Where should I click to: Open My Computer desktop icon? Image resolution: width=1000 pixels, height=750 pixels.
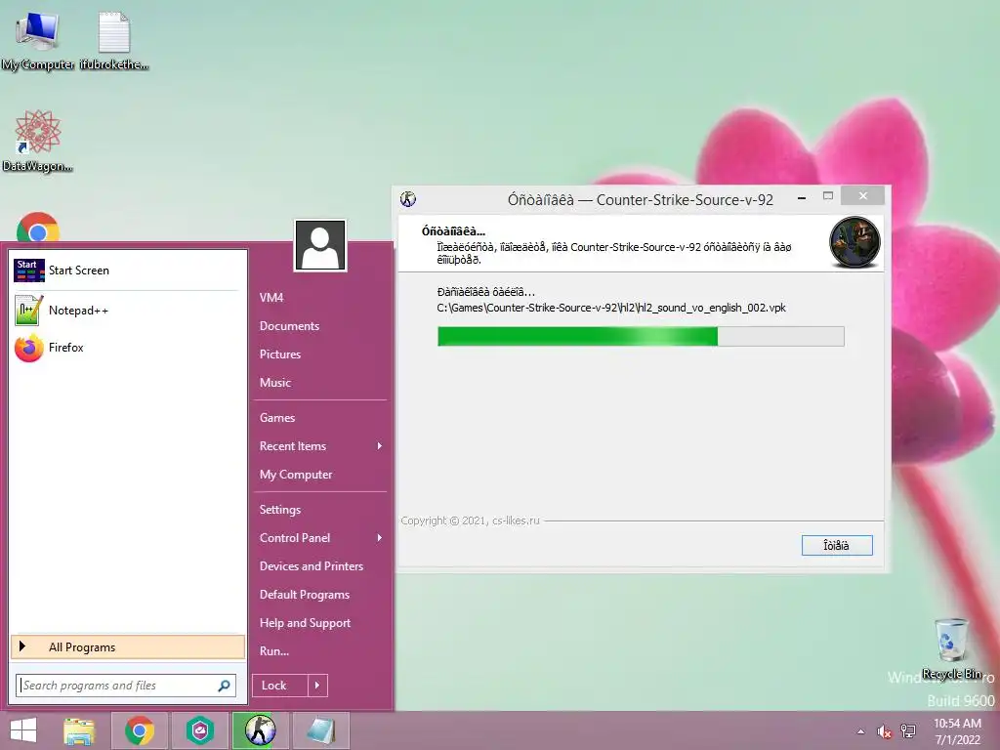pyautogui.click(x=37, y=41)
